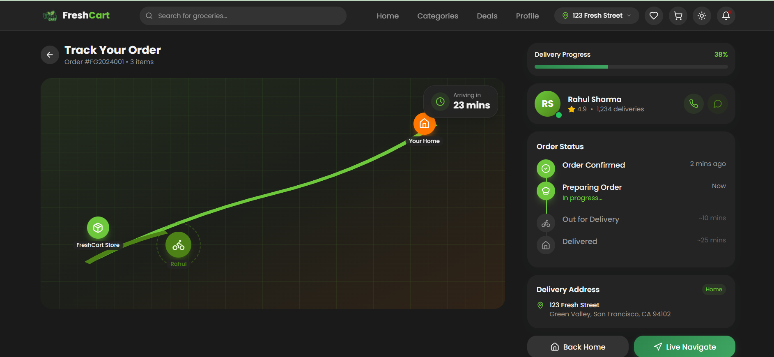This screenshot has height=357, width=774.
Task: Message Rahul Sharma with chat icon
Action: (717, 104)
